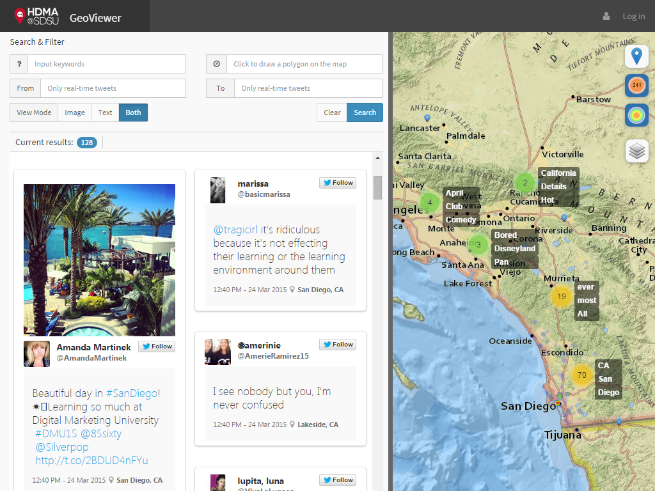Select Image view mode

tap(75, 113)
